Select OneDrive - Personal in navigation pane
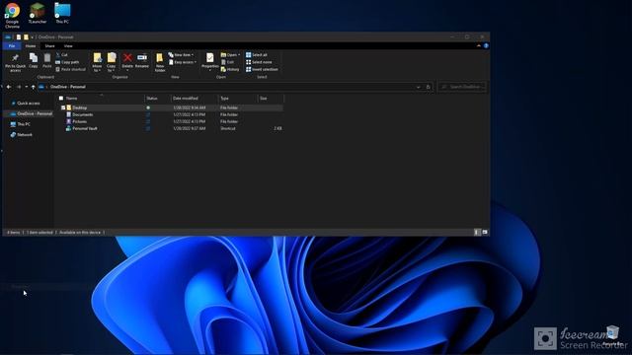This screenshot has width=632, height=355. click(x=32, y=114)
